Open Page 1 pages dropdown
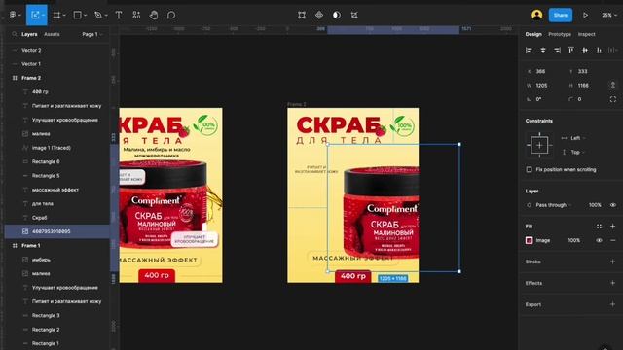The image size is (623, 350). click(92, 34)
